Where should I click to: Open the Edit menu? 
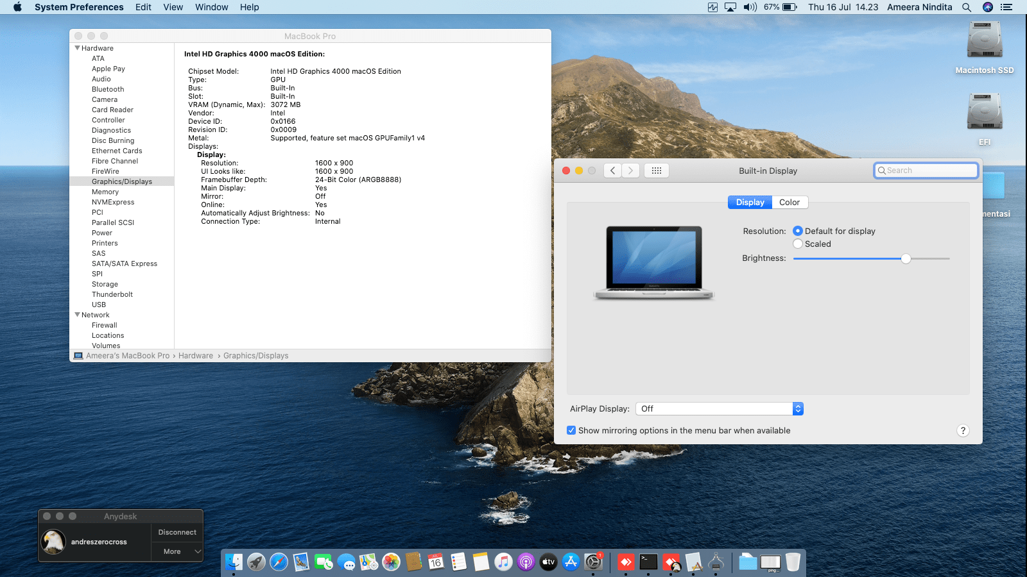[143, 7]
